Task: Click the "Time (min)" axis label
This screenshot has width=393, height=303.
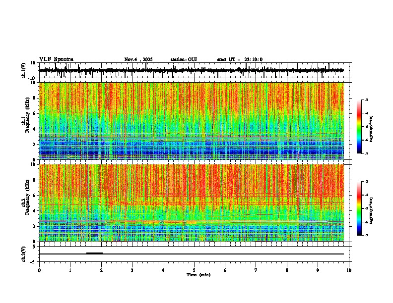Action: (x=198, y=275)
